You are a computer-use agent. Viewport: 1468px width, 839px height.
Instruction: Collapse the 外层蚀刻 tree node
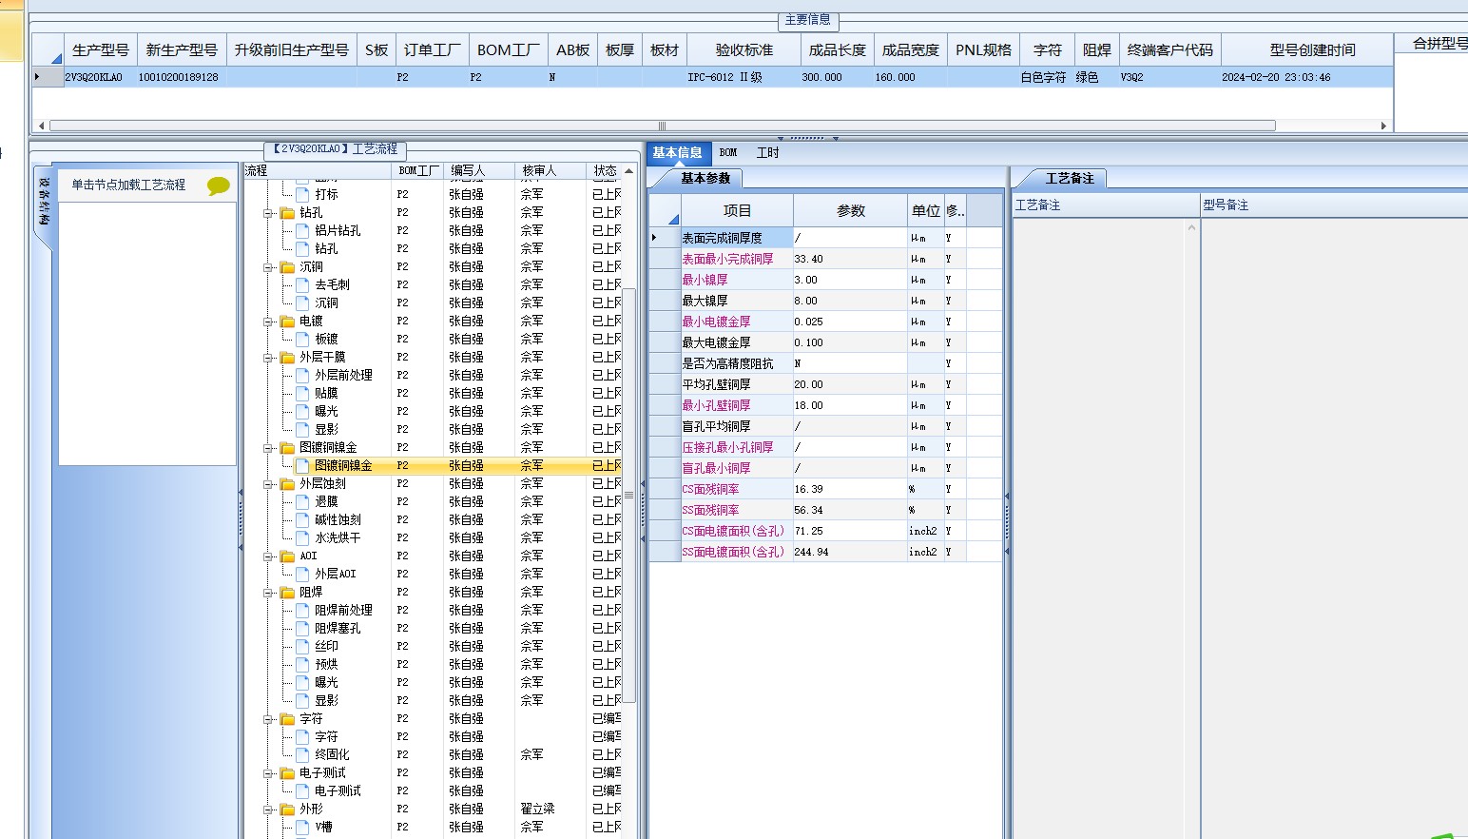pyautogui.click(x=269, y=484)
